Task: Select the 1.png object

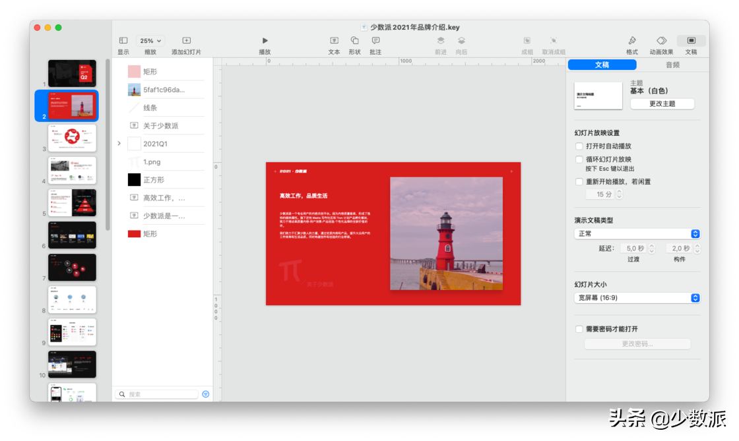Action: click(x=166, y=162)
